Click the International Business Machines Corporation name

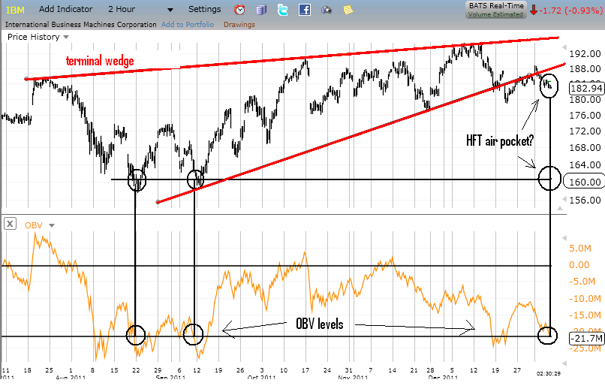point(80,25)
